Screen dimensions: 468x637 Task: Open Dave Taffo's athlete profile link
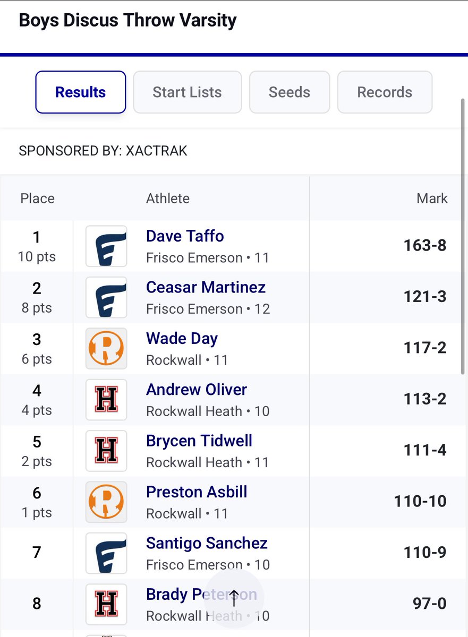click(185, 236)
